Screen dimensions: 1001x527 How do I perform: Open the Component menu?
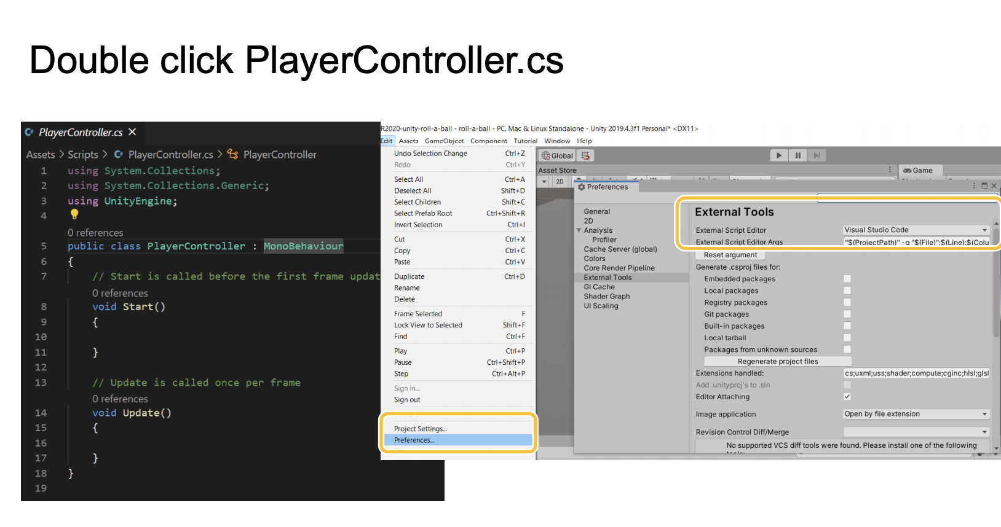point(489,141)
